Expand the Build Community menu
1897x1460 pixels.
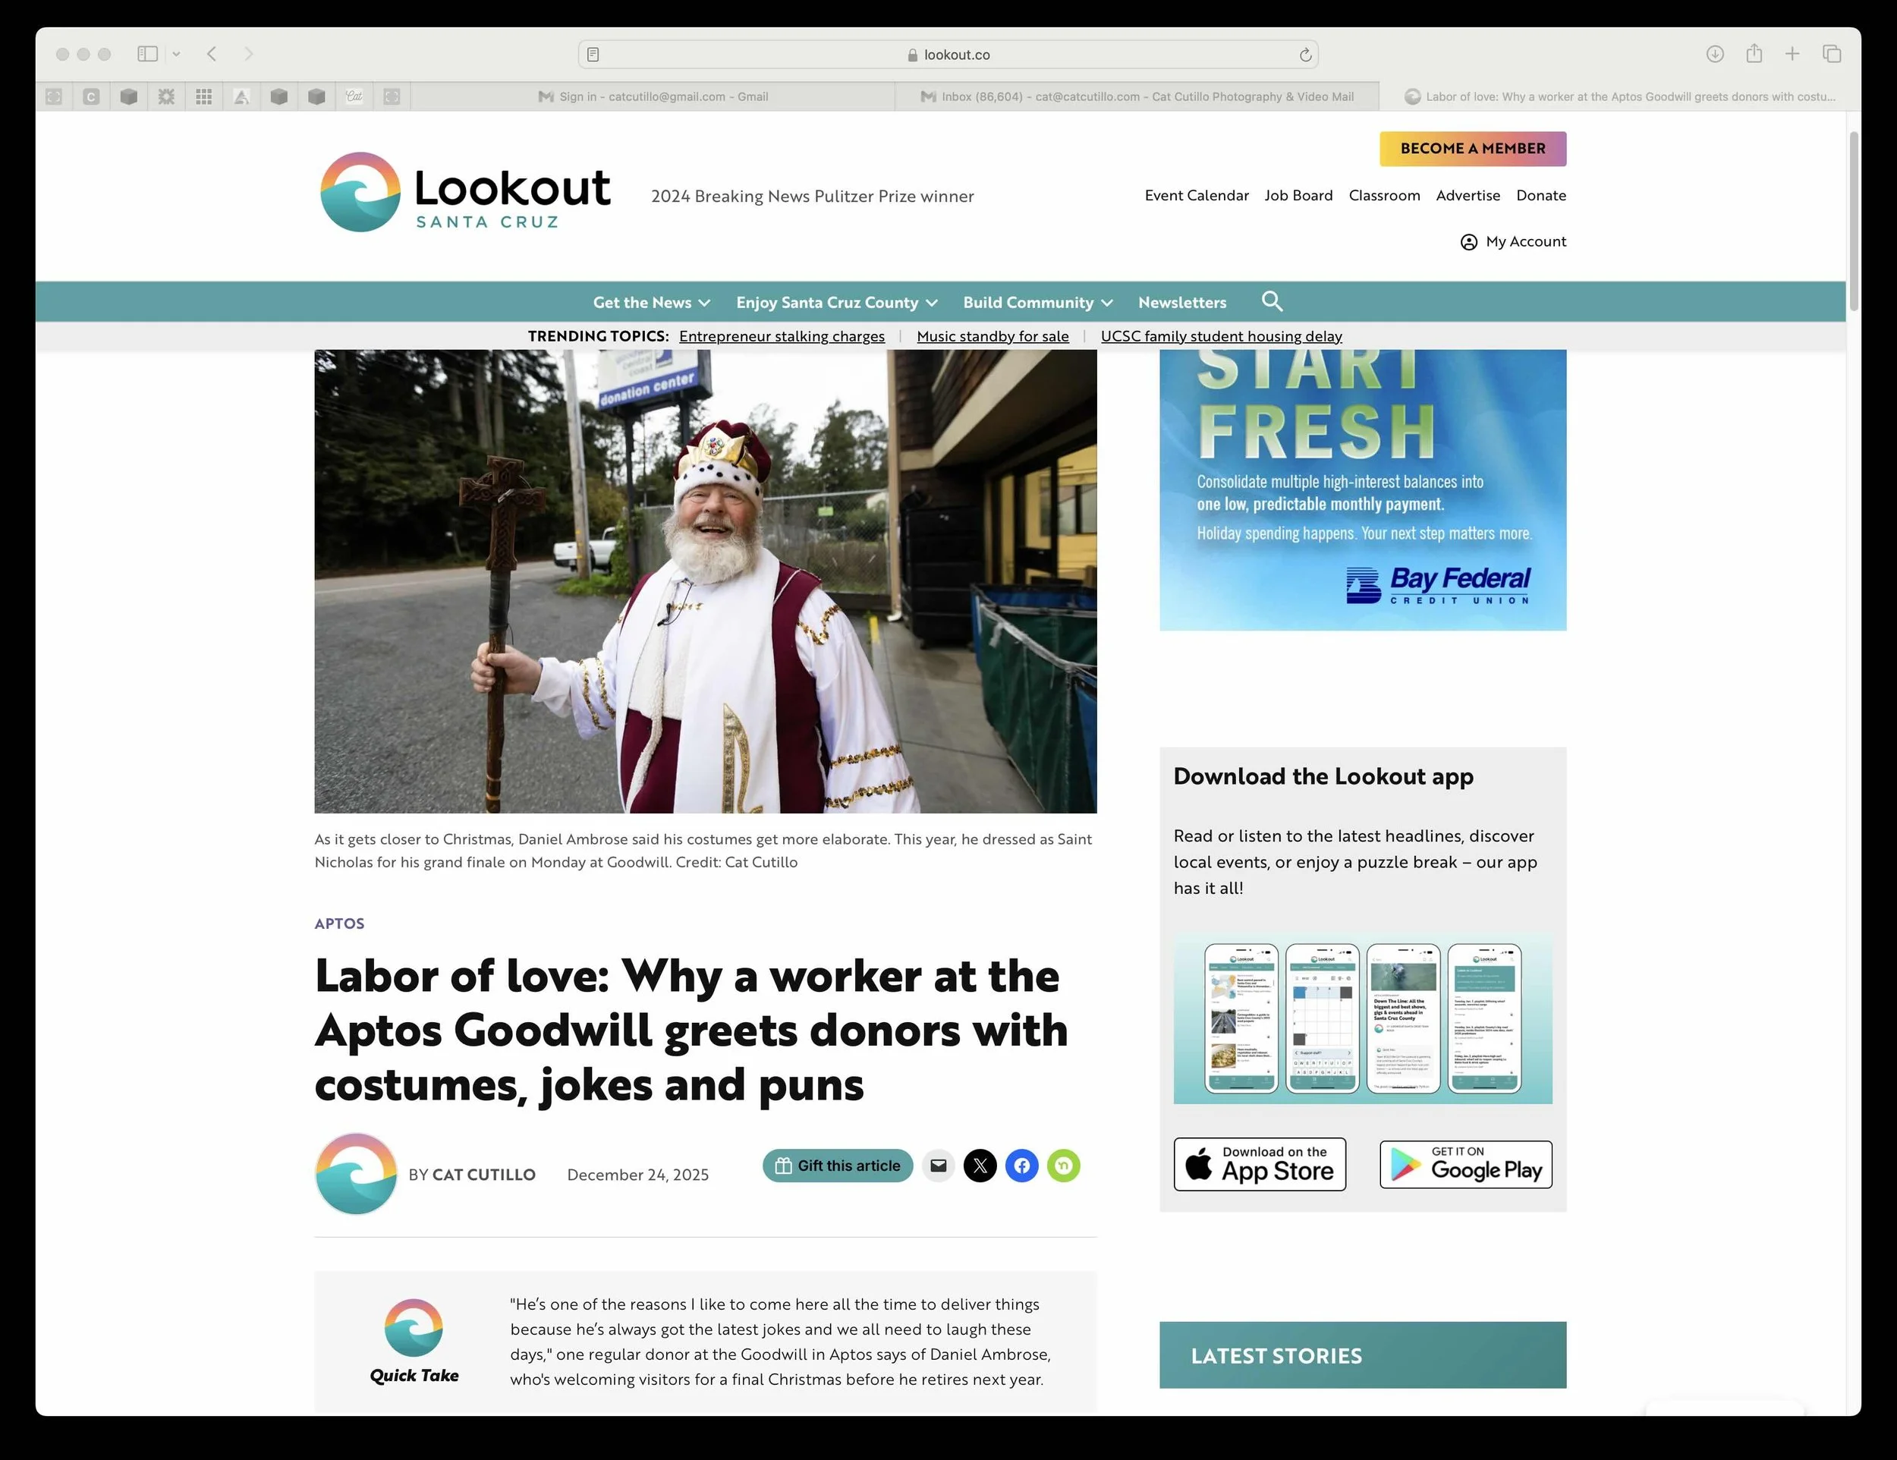pos(1037,302)
